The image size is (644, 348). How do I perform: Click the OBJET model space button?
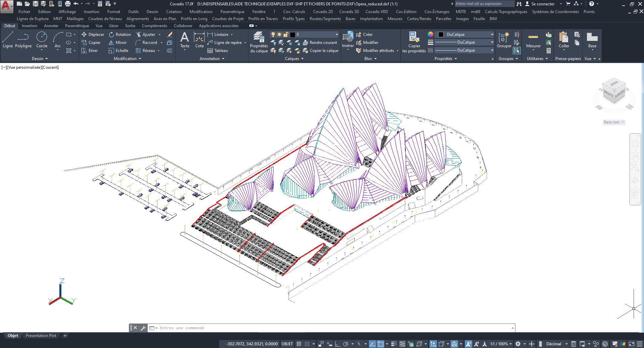[x=287, y=344]
